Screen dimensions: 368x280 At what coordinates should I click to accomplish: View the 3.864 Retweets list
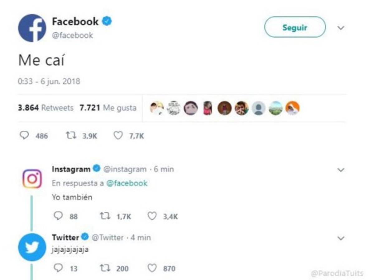click(x=46, y=108)
